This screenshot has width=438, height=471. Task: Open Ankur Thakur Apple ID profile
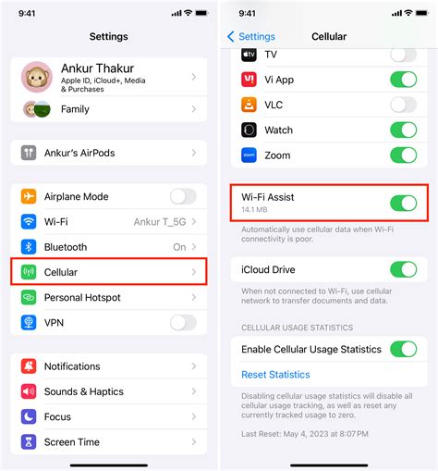point(109,77)
